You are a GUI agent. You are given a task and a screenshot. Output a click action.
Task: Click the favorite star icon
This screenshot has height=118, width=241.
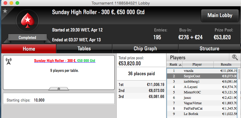pos(5,11)
